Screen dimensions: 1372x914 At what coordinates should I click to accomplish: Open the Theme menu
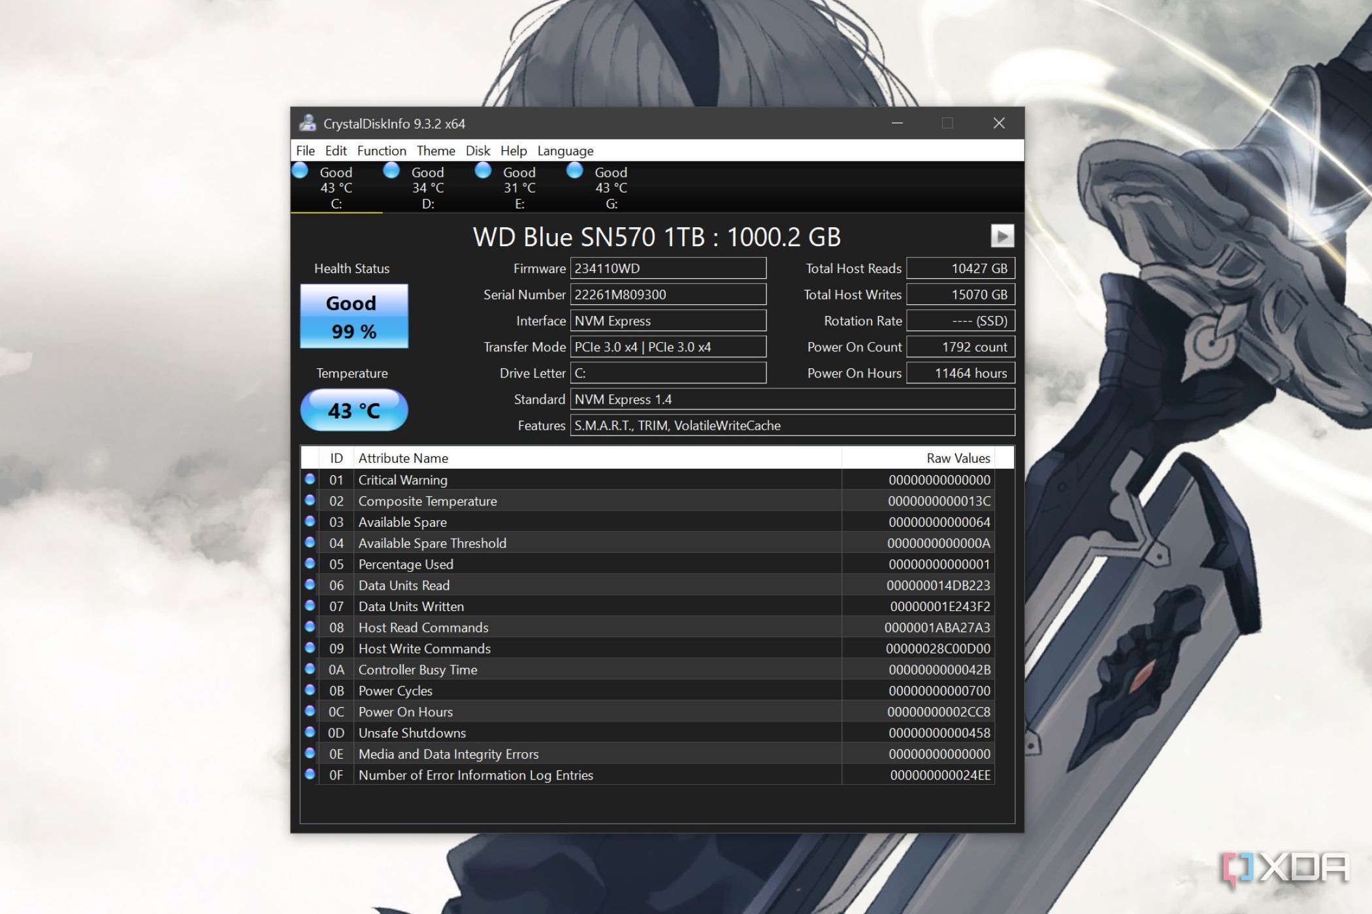pos(436,151)
